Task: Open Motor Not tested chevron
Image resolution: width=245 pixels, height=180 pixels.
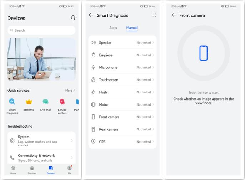Action: pyautogui.click(x=153, y=104)
